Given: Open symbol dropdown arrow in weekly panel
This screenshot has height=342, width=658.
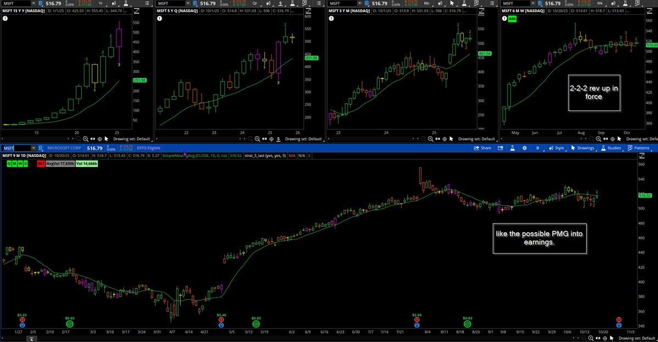Looking at the screenshot, I should (533, 3).
